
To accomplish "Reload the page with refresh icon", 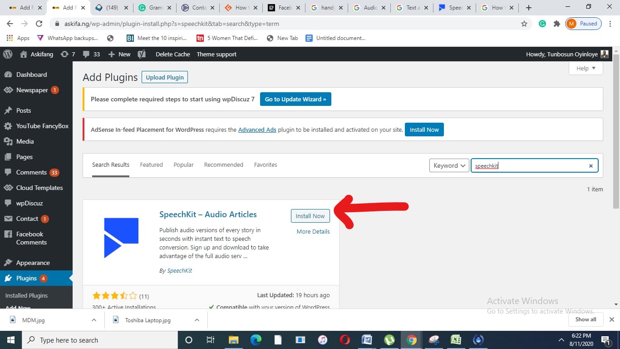I will pos(39,24).
